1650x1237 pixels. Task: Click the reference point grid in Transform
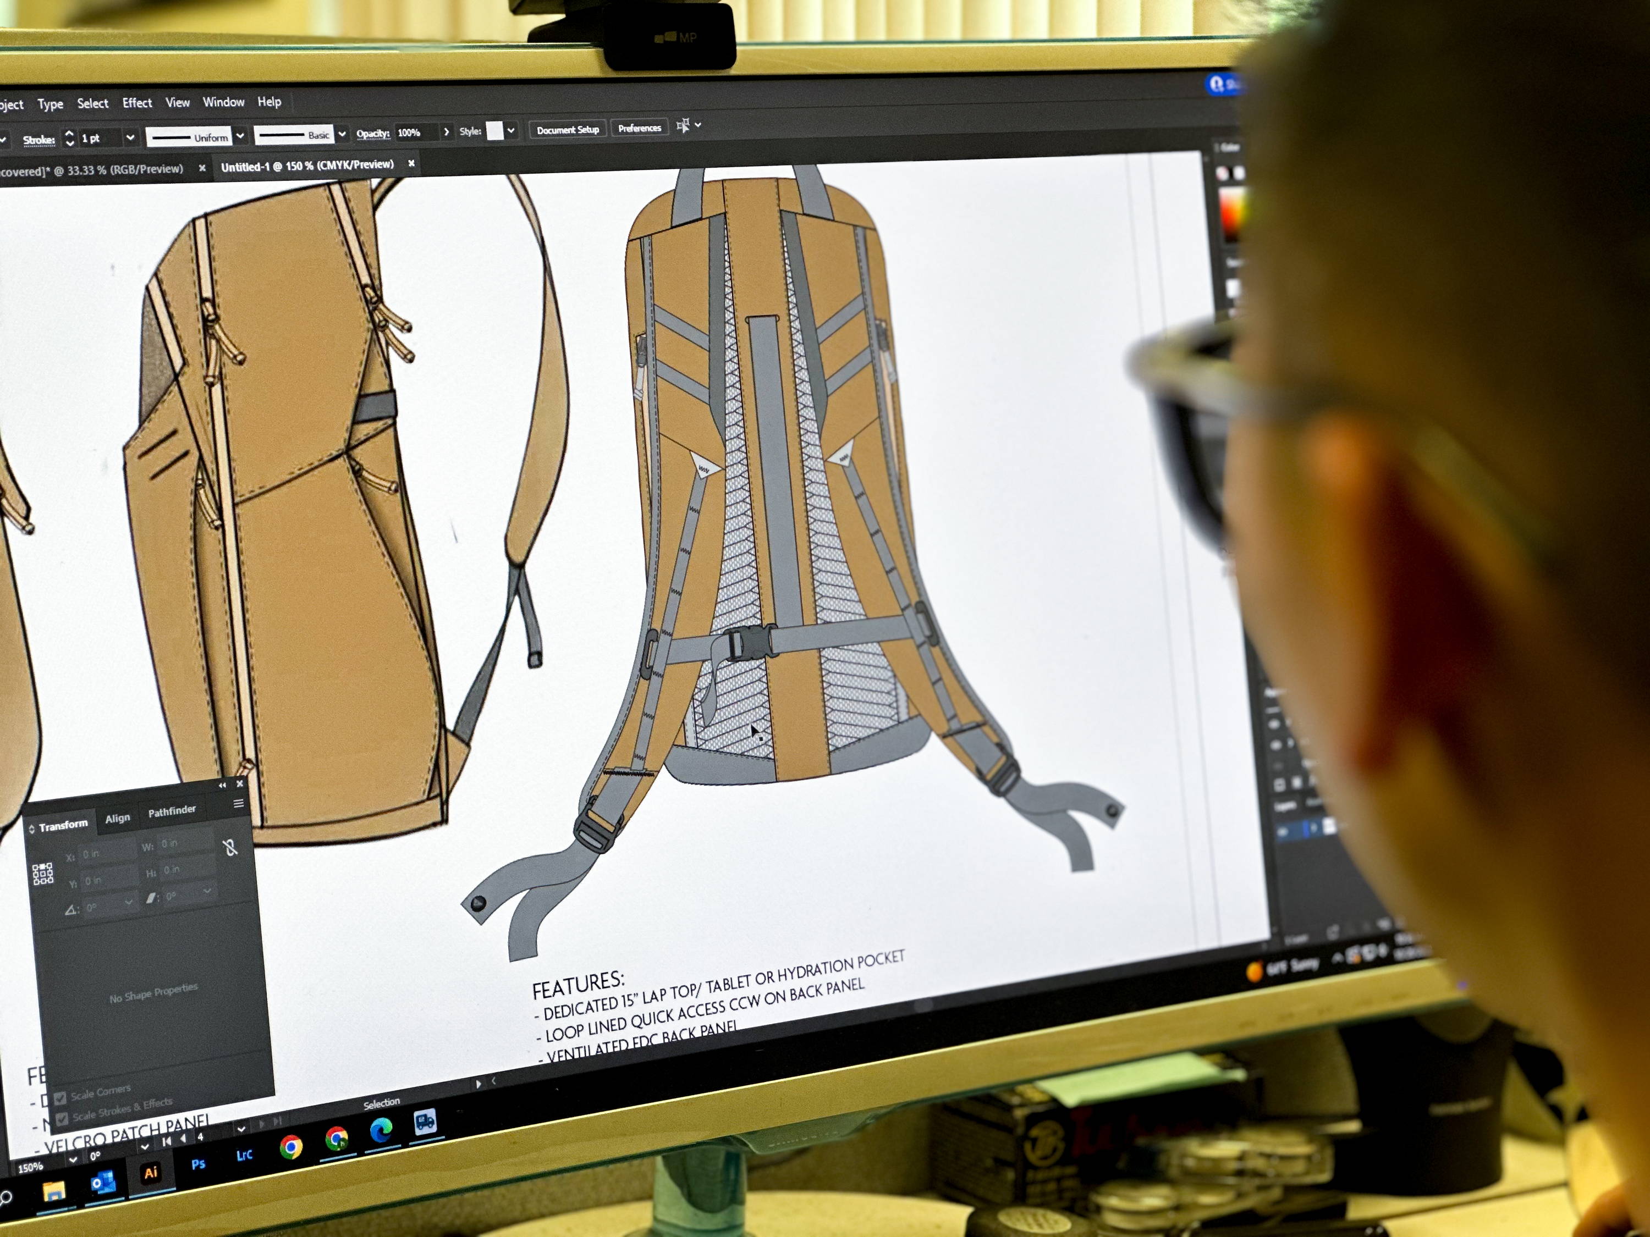[x=42, y=874]
